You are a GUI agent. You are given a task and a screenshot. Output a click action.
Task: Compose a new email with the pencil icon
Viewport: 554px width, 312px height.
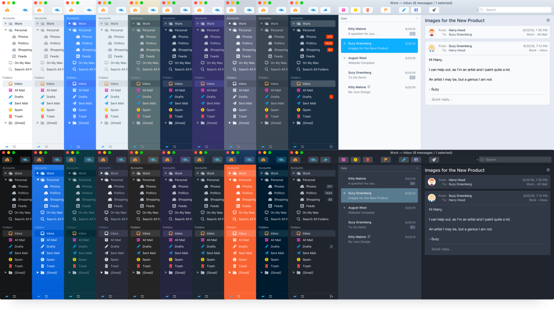(404, 10)
